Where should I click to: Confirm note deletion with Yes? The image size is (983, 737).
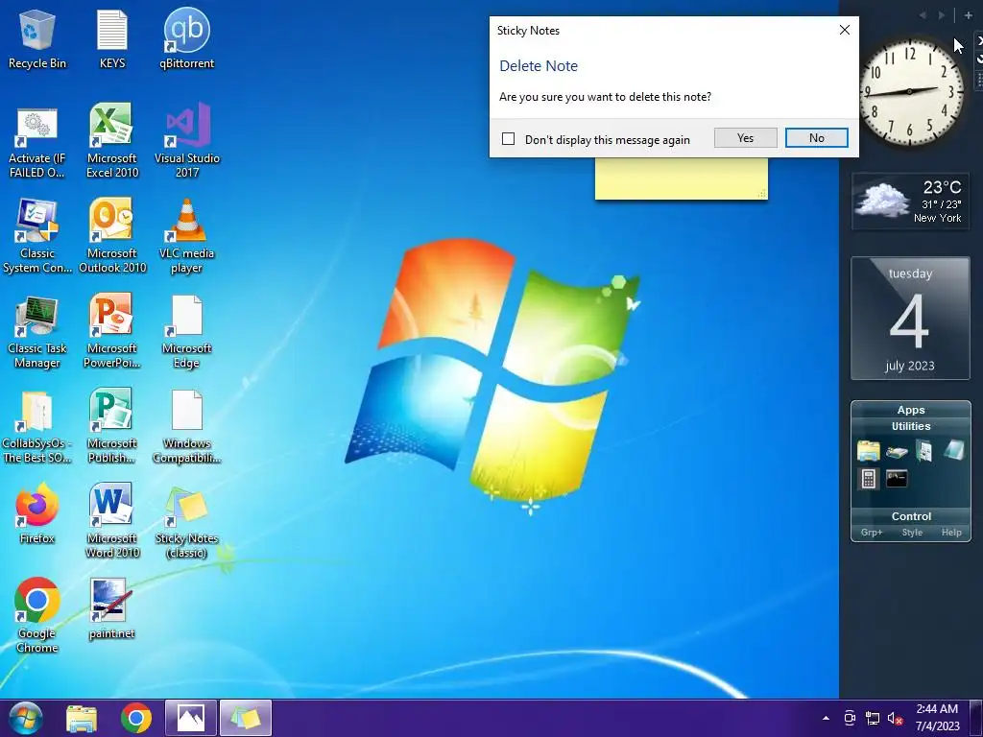(745, 138)
